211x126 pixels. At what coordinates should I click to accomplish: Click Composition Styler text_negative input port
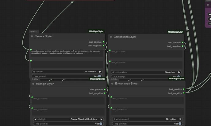(110, 61)
